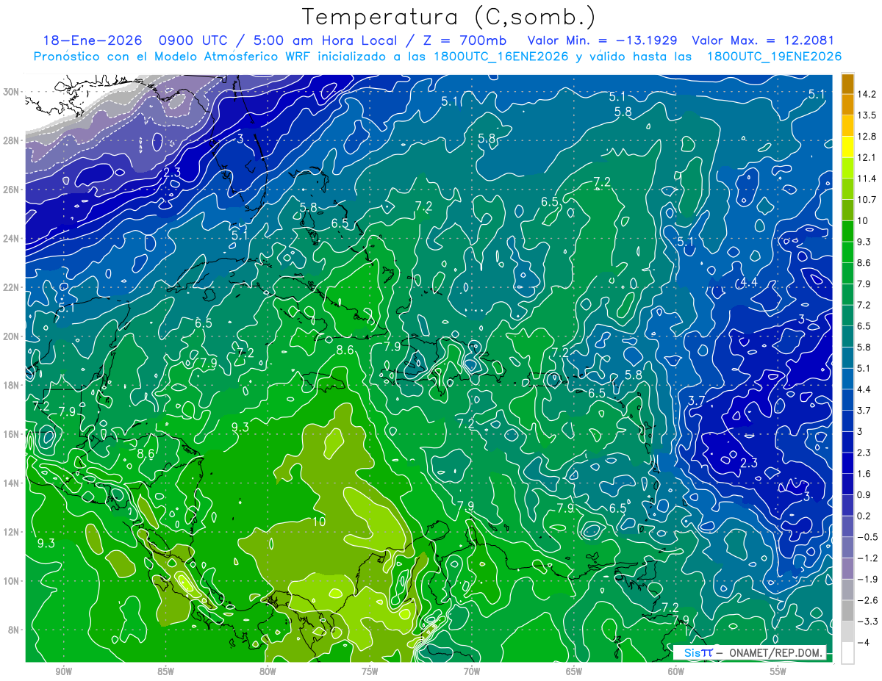
Task: Click the '4.4' contour label on the map
Action: tap(748, 283)
